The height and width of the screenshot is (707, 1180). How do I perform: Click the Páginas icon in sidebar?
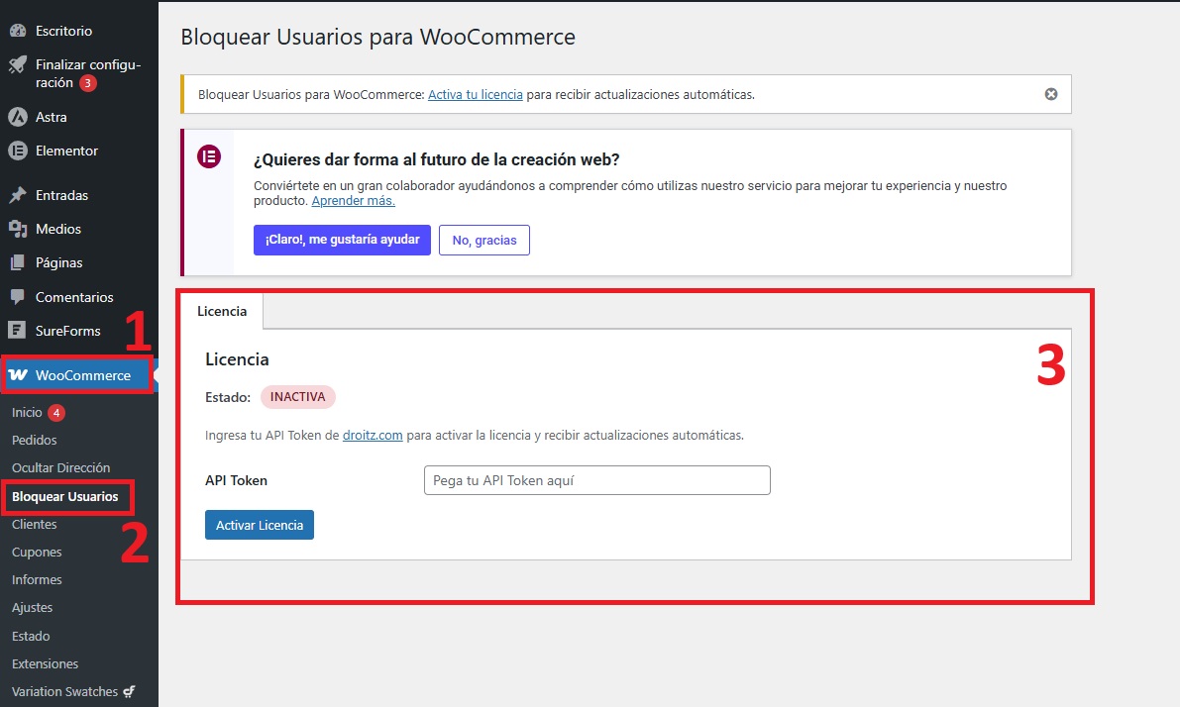pos(17,263)
